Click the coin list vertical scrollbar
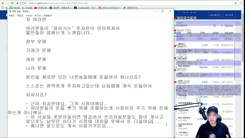 [x=235, y=62]
